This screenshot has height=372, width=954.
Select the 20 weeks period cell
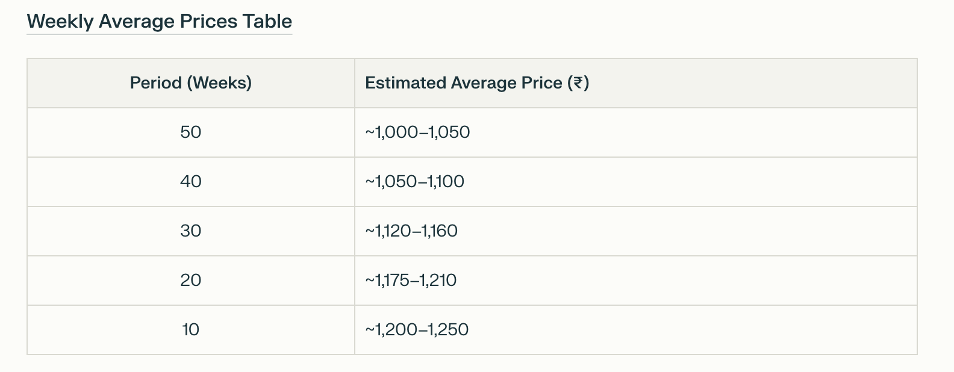[190, 281]
